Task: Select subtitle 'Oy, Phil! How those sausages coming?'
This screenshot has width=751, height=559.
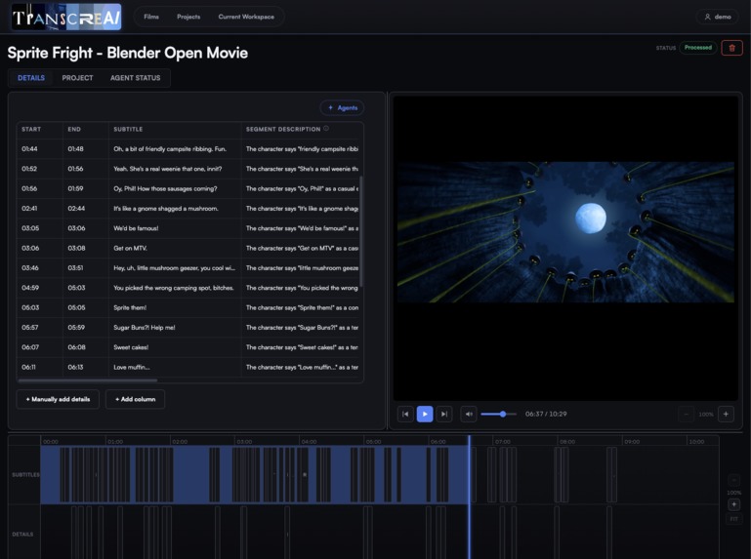Action: click(x=165, y=188)
